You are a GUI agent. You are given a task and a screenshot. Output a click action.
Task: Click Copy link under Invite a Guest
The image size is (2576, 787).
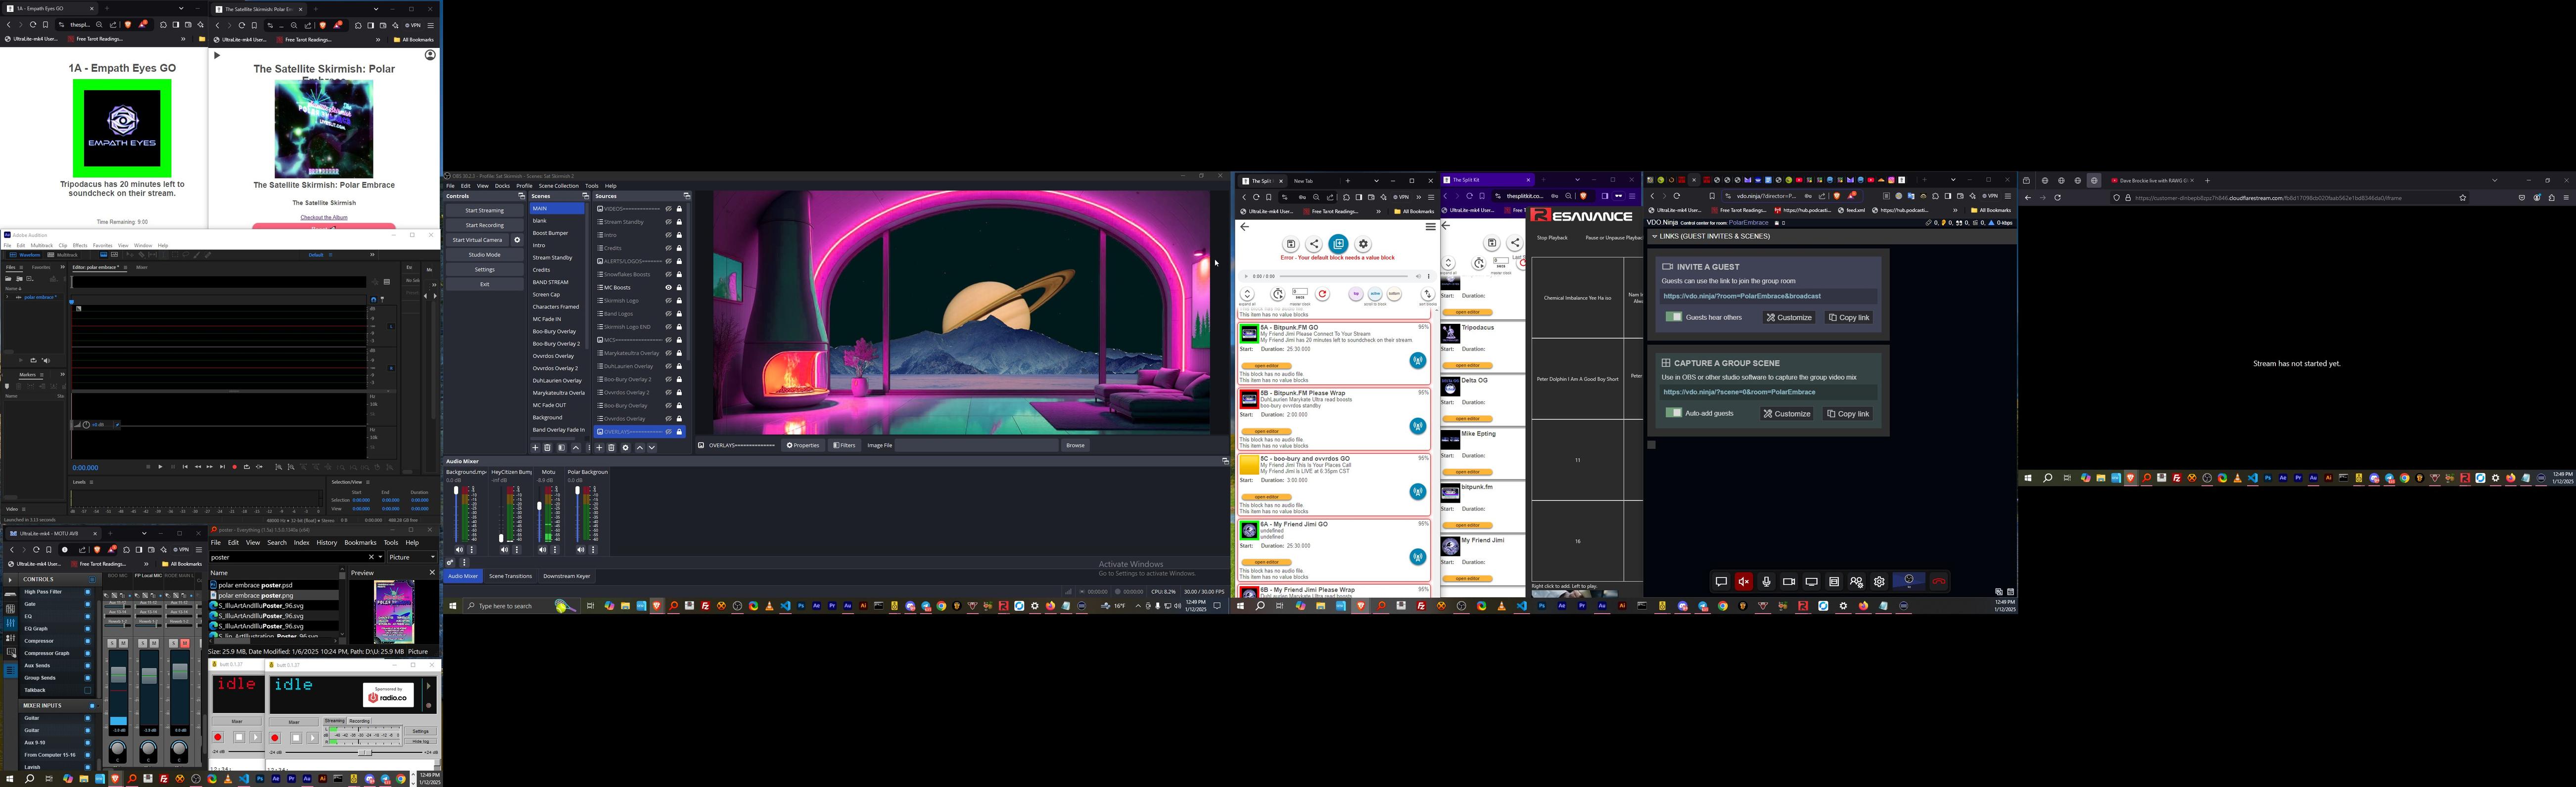[1848, 317]
